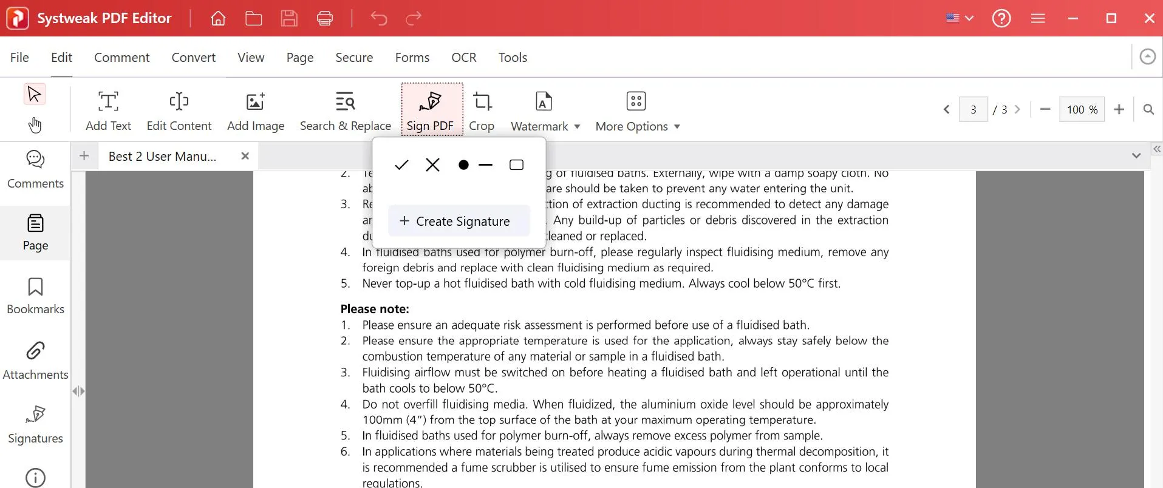Image resolution: width=1163 pixels, height=488 pixels.
Task: Click the Save disk icon
Action: (x=289, y=18)
